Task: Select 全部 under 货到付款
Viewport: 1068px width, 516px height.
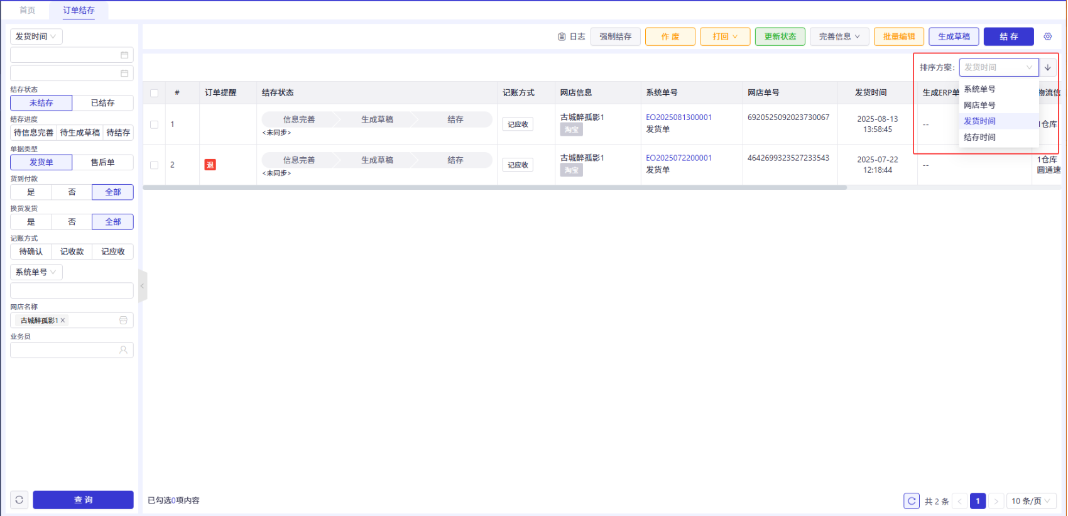Action: [113, 192]
